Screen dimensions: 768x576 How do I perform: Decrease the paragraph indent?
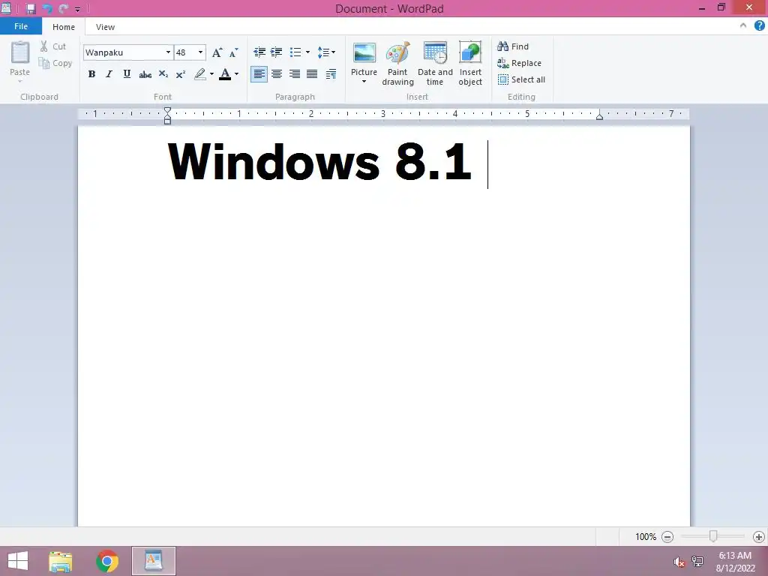coord(259,52)
